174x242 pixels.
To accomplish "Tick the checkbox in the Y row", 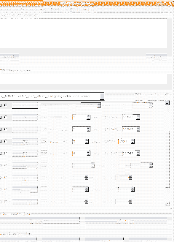I will coord(1,129).
